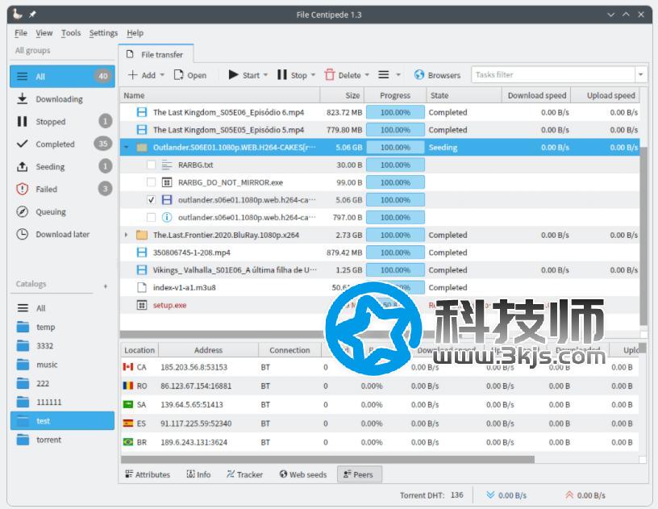Select the test catalog folder
This screenshot has width=658, height=509.
pos(62,421)
